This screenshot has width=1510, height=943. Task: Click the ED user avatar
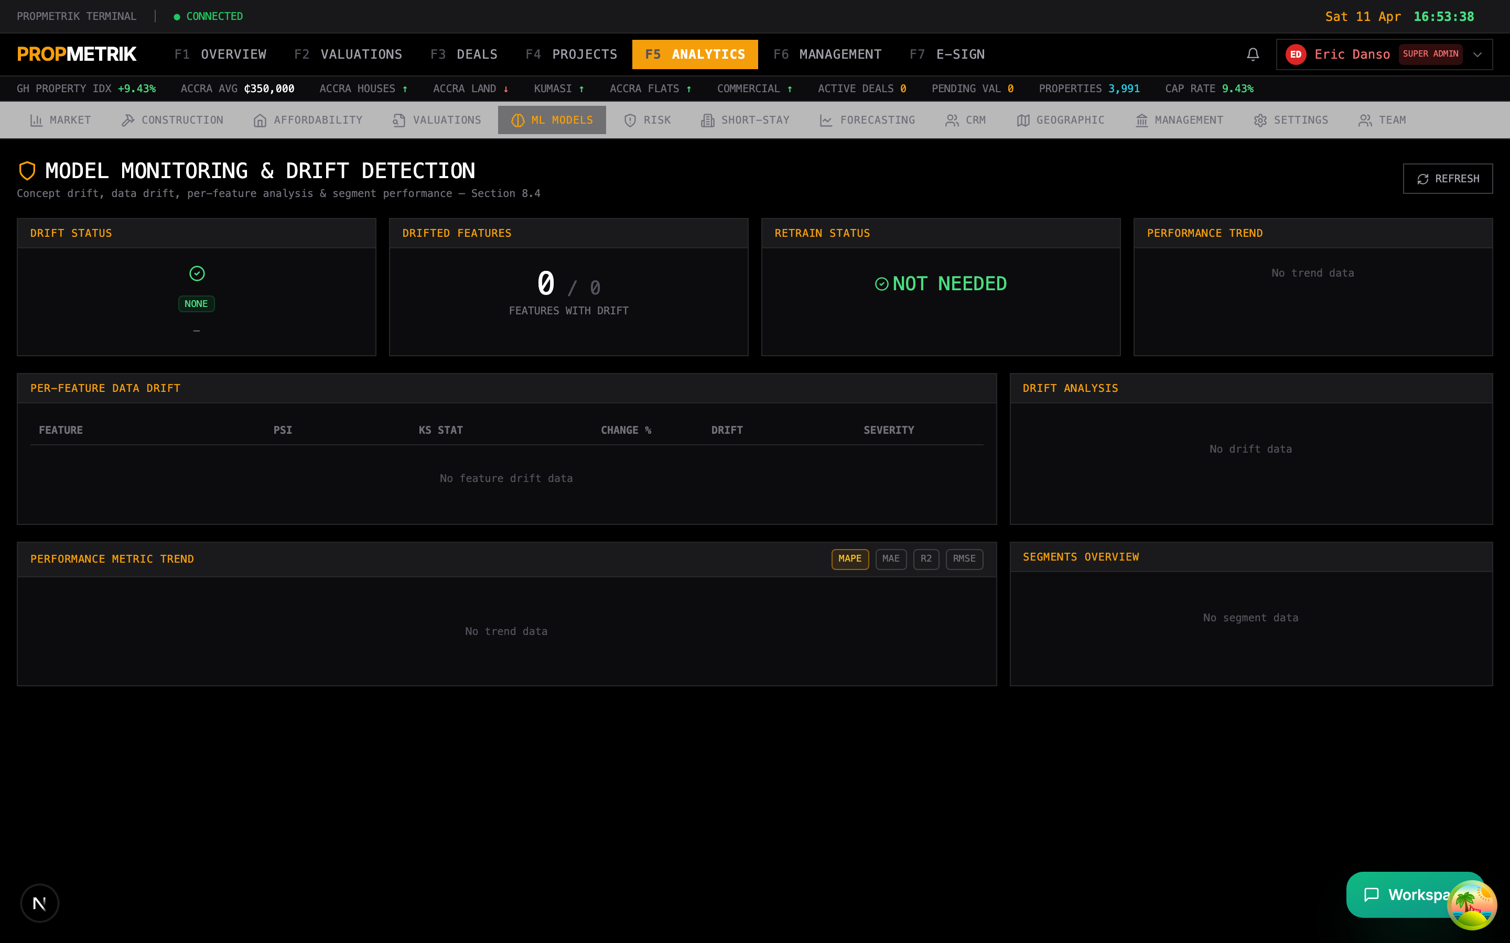(x=1296, y=54)
